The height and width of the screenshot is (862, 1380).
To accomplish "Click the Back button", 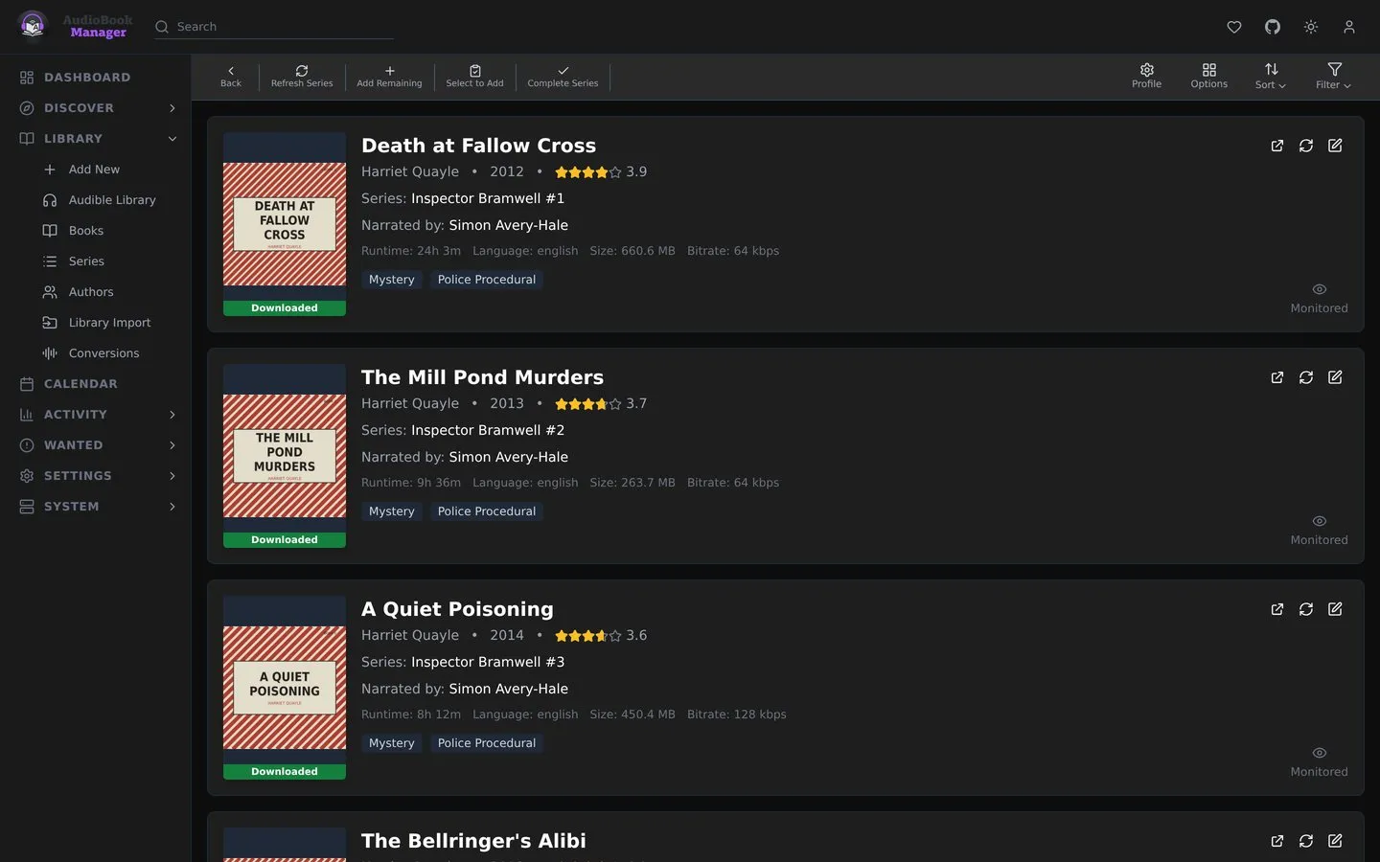I will 231,77.
